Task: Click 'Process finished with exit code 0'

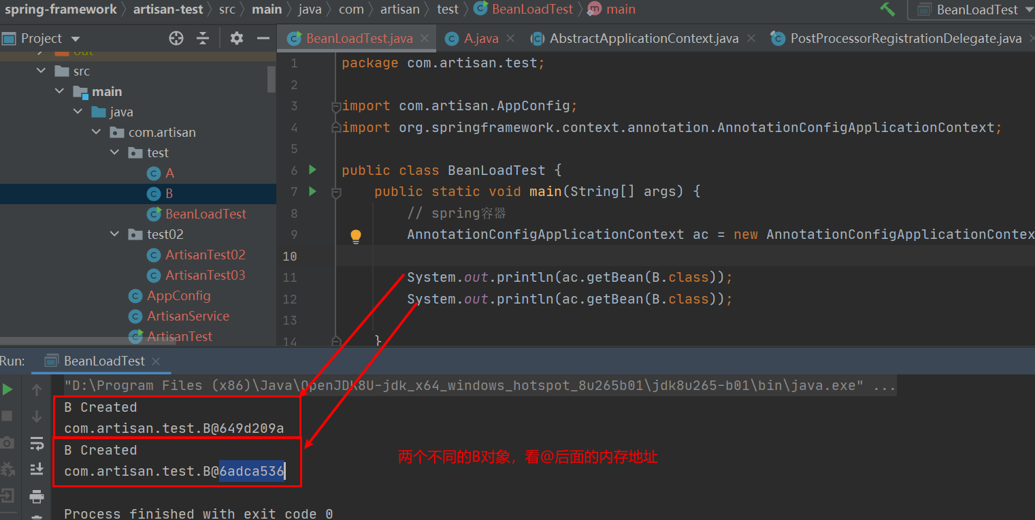Action: pos(198,513)
